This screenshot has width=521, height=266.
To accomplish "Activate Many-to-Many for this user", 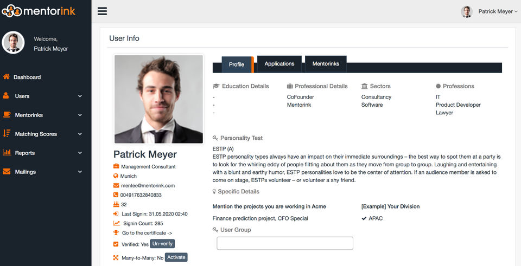I will coord(176,257).
